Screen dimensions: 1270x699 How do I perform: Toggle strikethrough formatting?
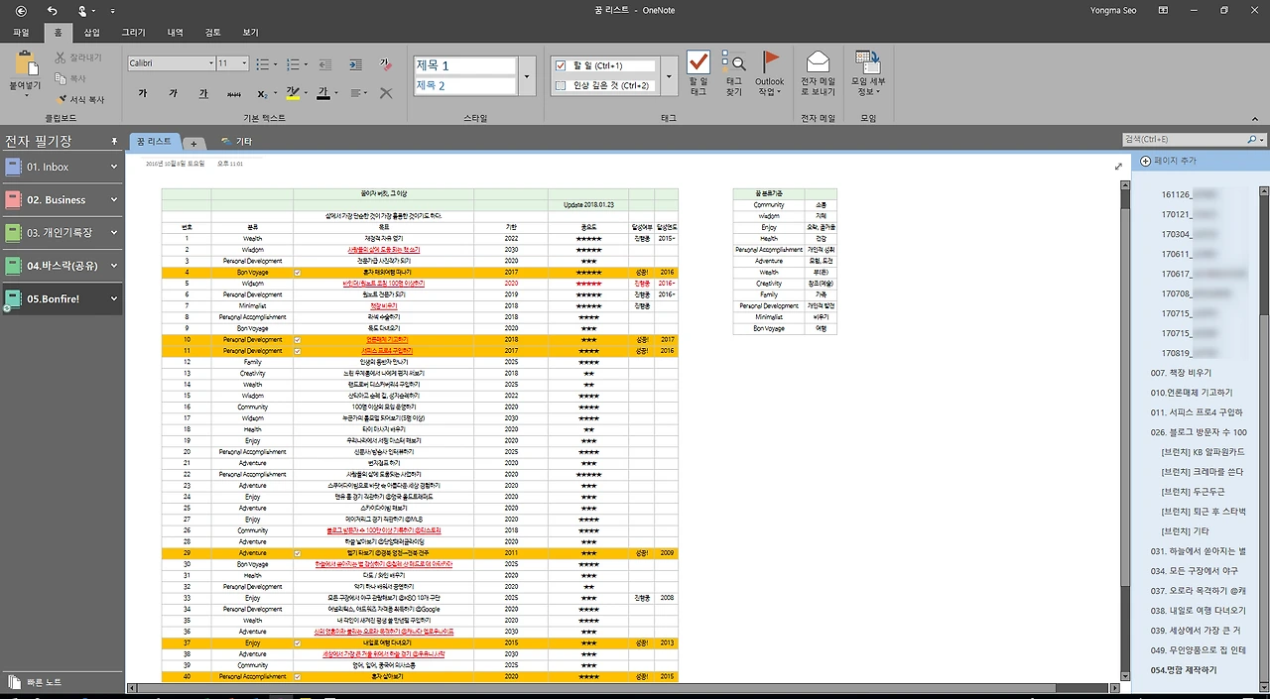[x=233, y=93]
